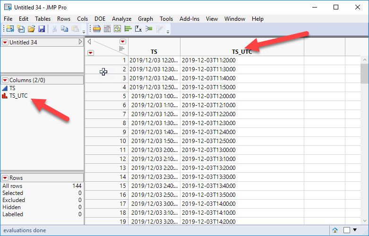The height and width of the screenshot is (236, 369).
Task: Select the TS column header
Action: point(154,47)
